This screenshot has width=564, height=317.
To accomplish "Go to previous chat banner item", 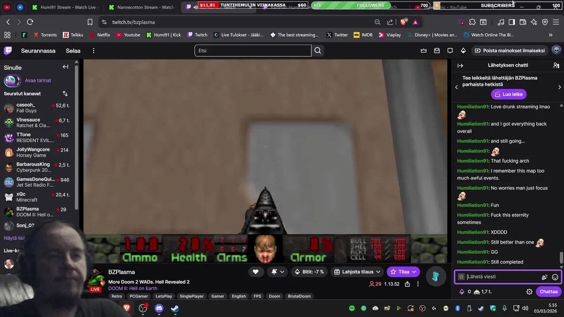I will point(456,87).
